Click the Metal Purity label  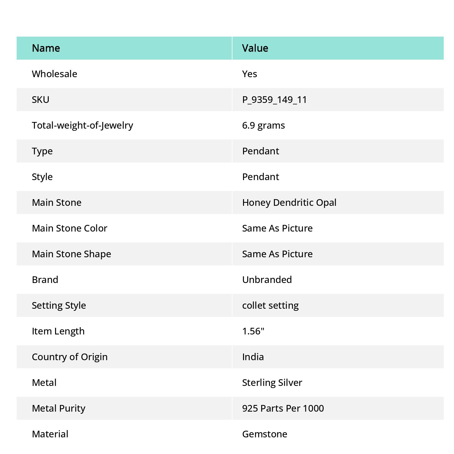(x=59, y=408)
